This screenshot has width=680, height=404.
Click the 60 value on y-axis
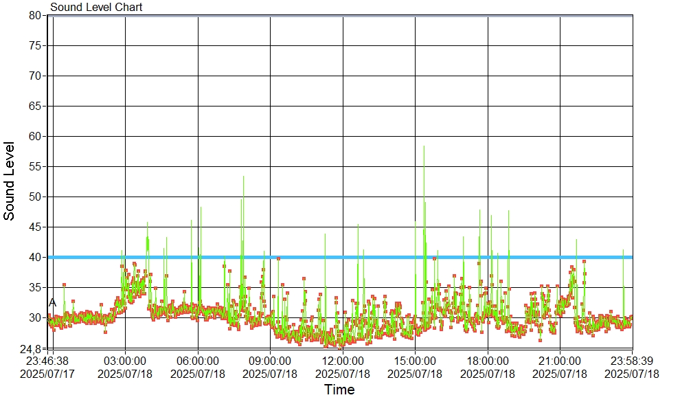coord(36,136)
